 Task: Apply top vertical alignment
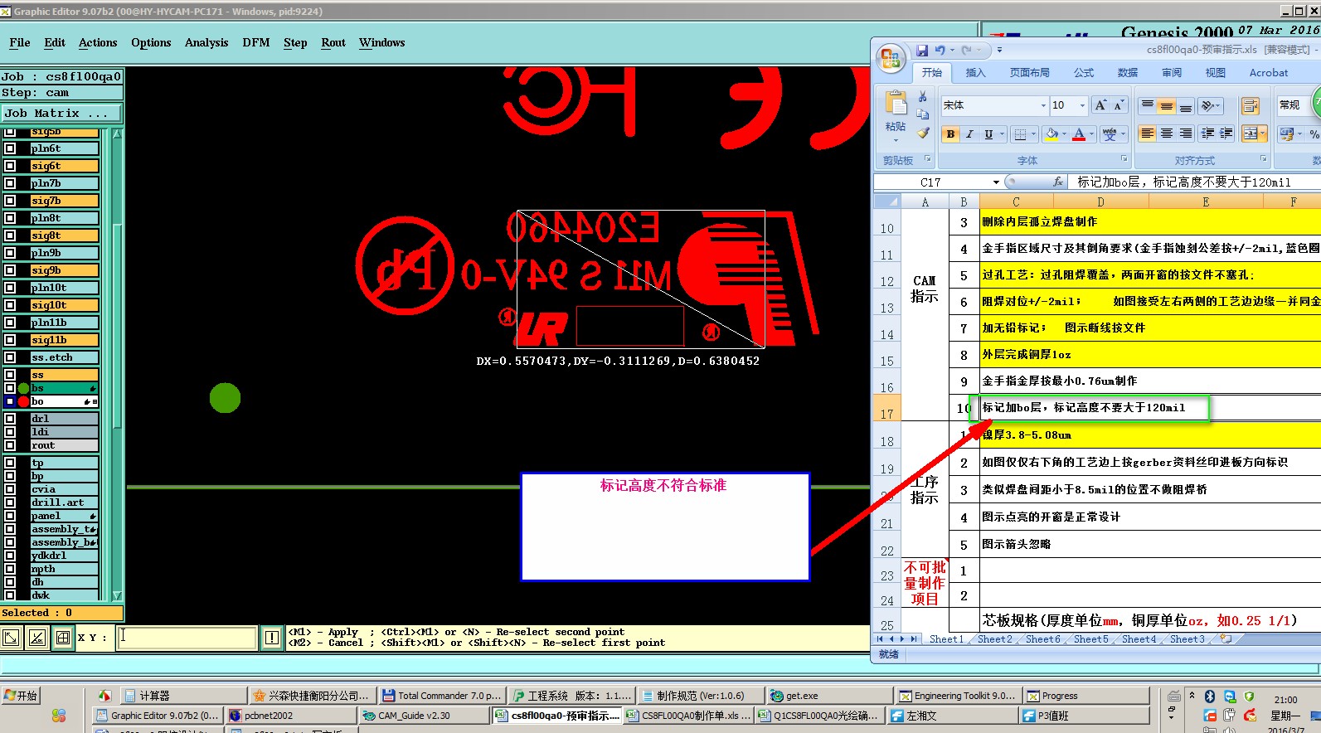tap(1148, 105)
